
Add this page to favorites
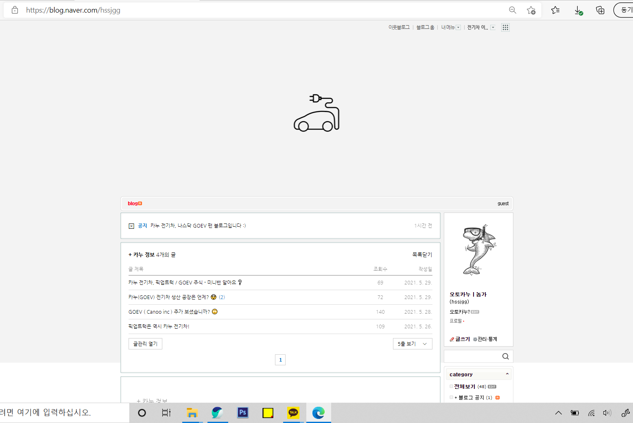(x=531, y=10)
